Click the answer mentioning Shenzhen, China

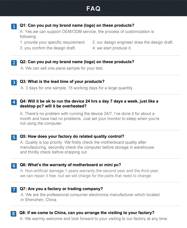[90, 197]
